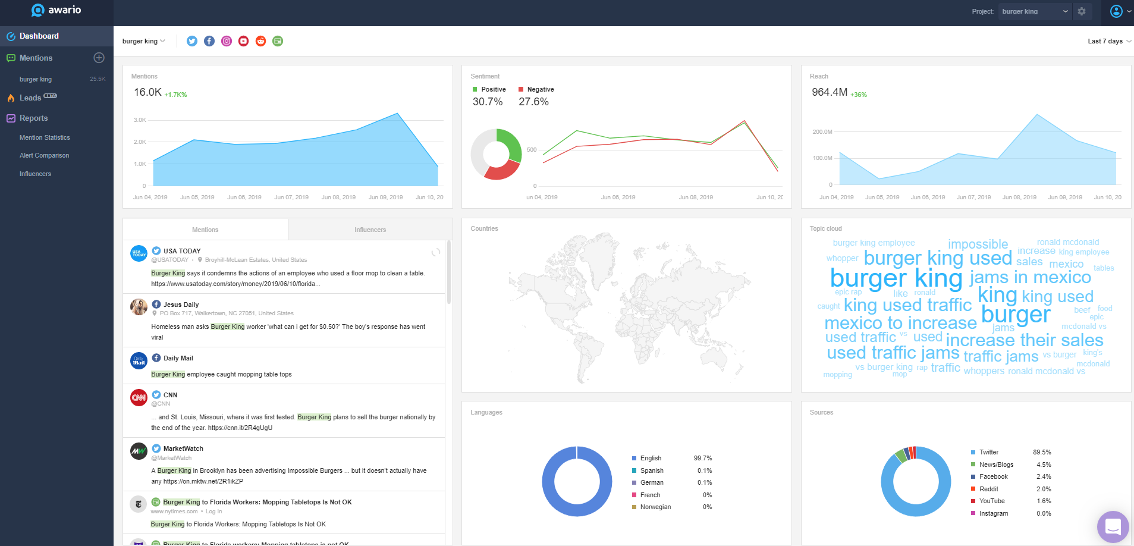Screen dimensions: 1134x546
Task: Toggle the News/Blogs source filter
Action: (x=278, y=41)
